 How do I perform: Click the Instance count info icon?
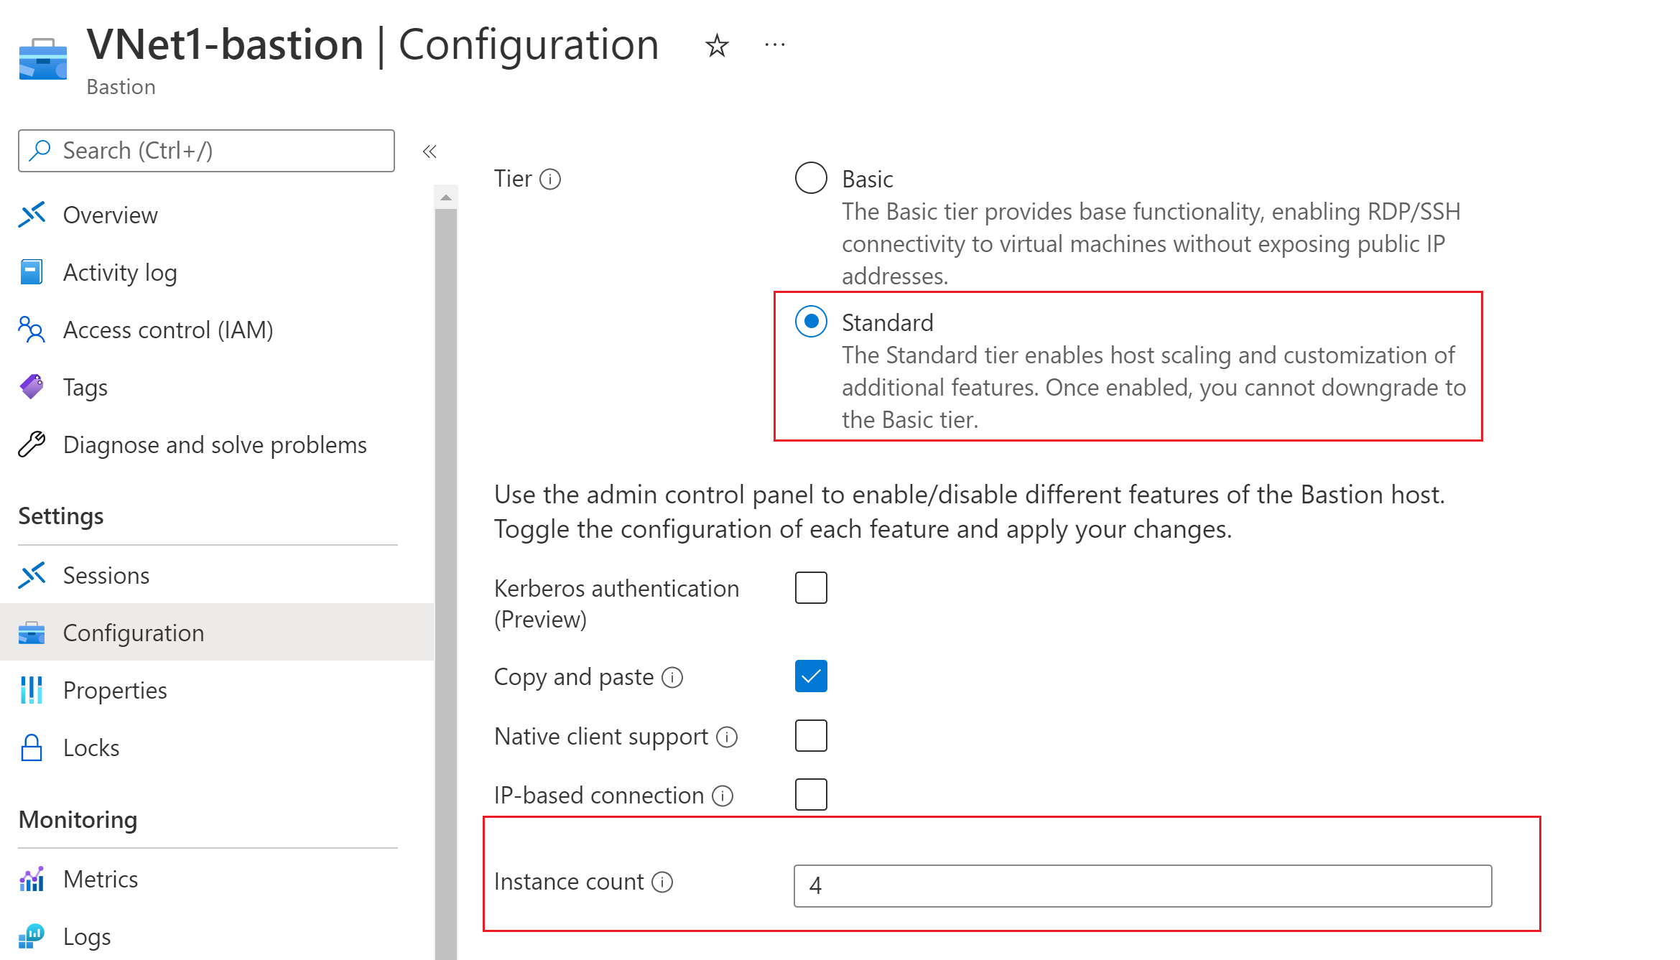(x=662, y=882)
